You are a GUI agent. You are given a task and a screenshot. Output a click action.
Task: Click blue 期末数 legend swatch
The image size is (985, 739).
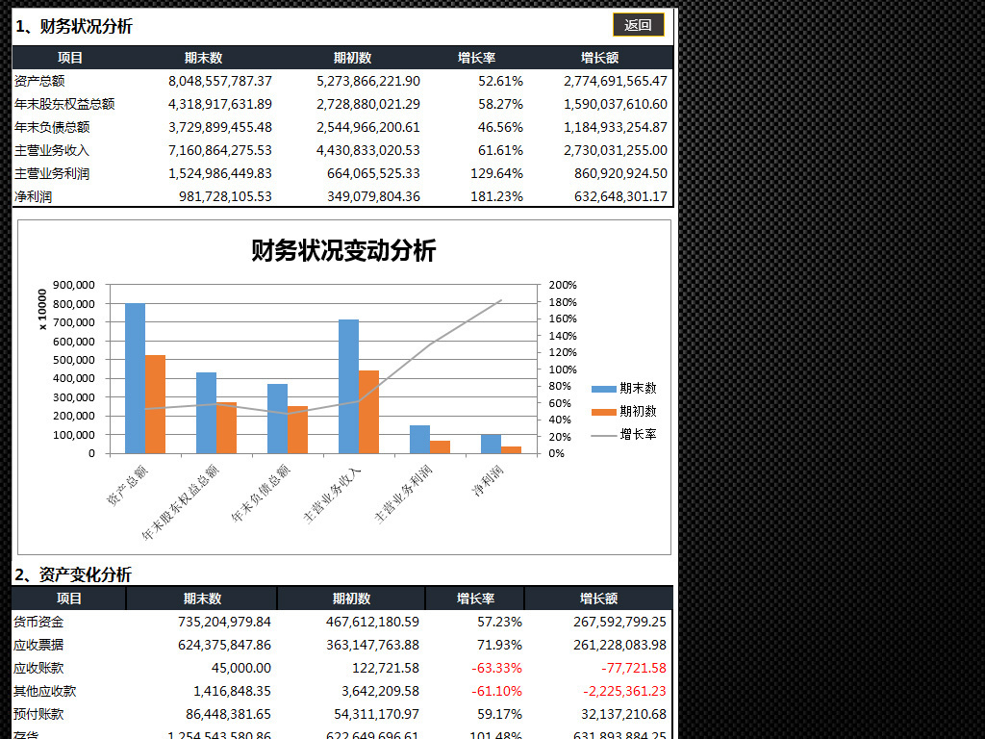tap(604, 389)
